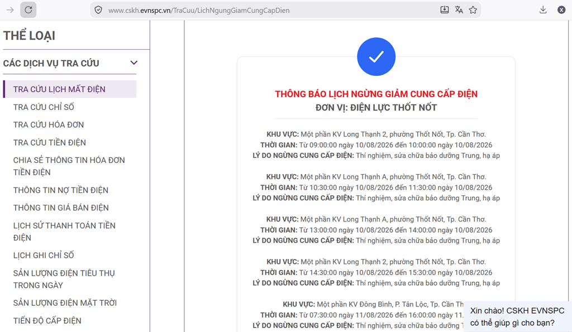Open TRA CỨU CHỈ SỐ
The width and height of the screenshot is (572, 332).
point(44,107)
